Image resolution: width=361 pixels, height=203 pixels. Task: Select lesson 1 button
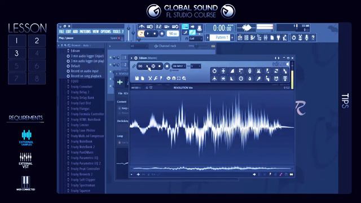tap(17, 41)
